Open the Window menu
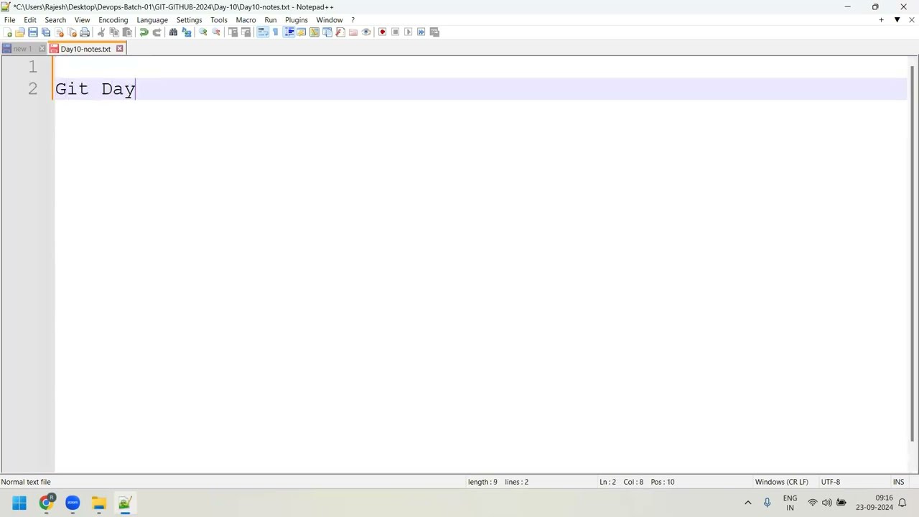 point(330,20)
